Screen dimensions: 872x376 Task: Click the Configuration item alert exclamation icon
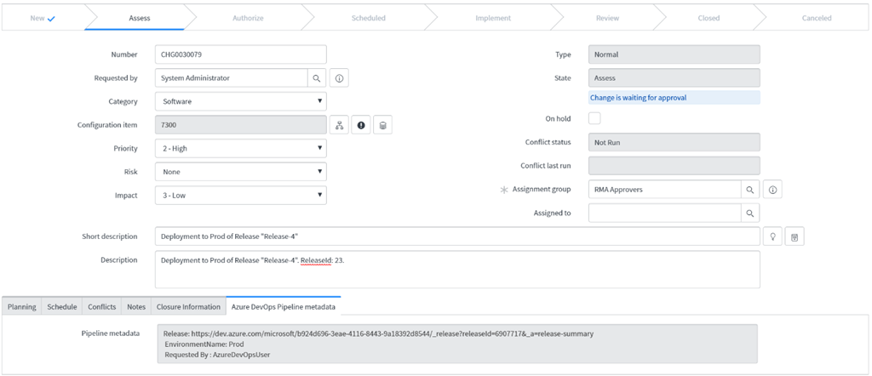(x=361, y=126)
